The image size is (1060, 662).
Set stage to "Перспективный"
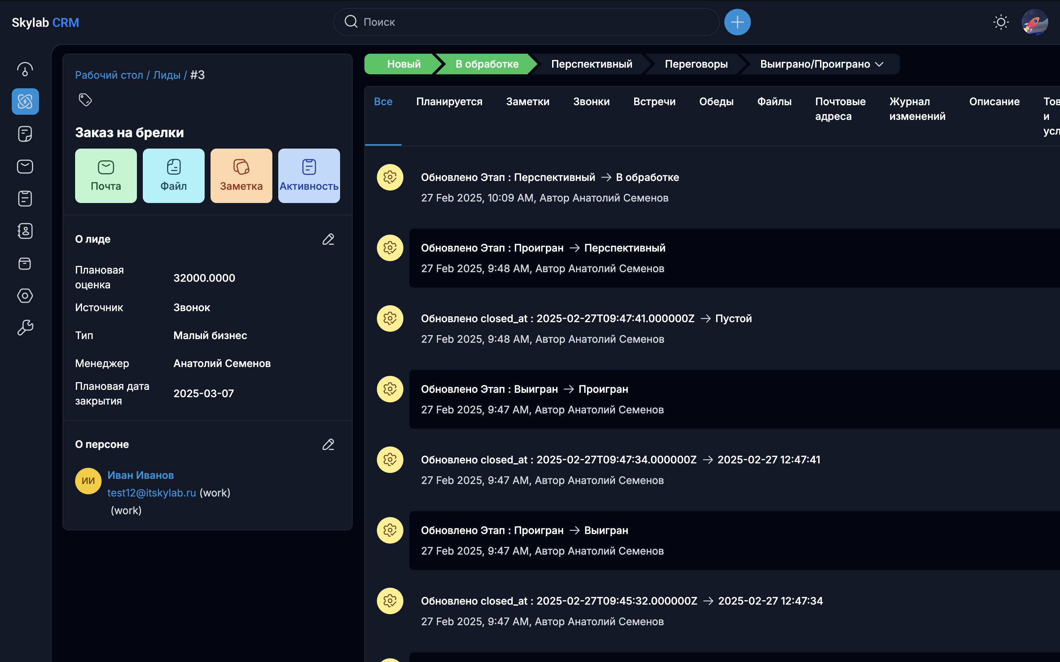(591, 64)
